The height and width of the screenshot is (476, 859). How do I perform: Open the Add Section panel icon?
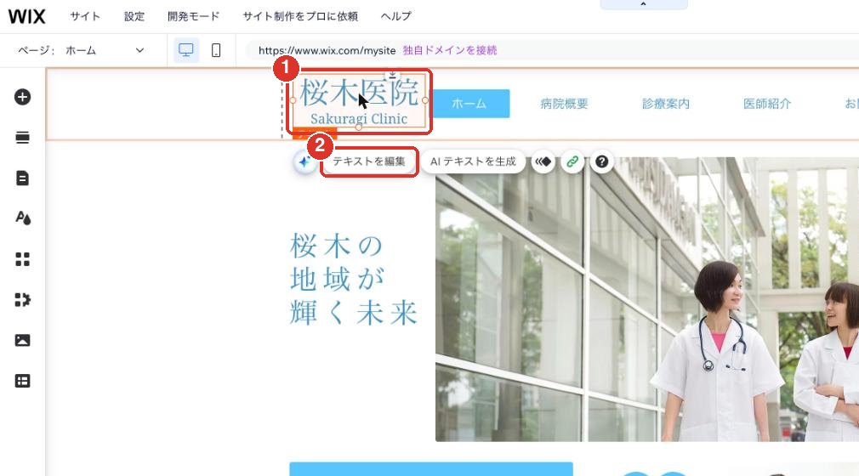[22, 138]
